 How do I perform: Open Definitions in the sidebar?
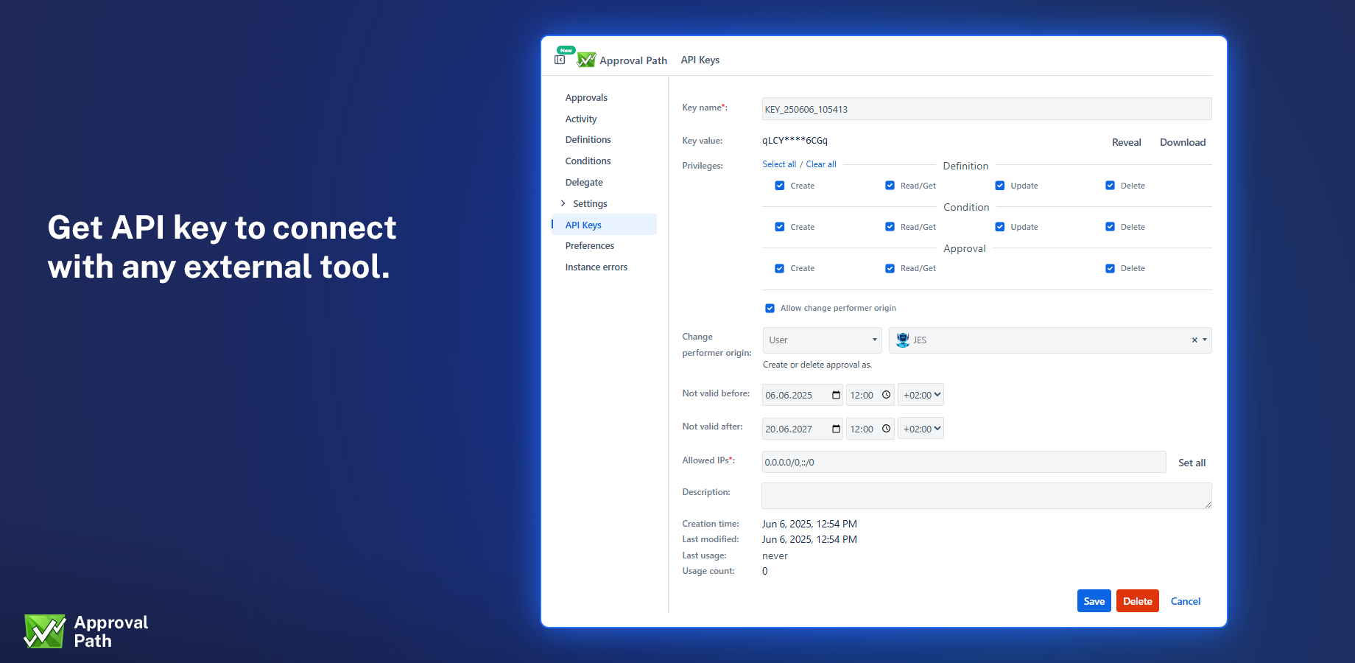588,139
